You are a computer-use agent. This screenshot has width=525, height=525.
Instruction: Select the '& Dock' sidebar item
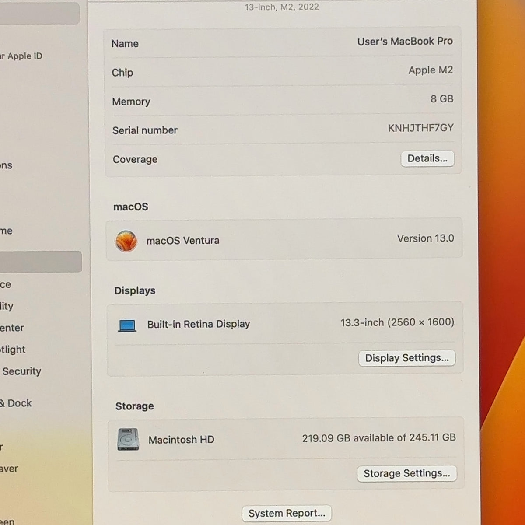coord(16,403)
